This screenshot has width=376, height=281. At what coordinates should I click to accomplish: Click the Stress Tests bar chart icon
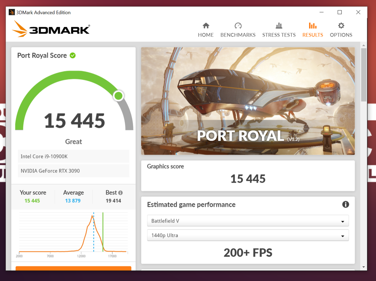tap(279, 26)
